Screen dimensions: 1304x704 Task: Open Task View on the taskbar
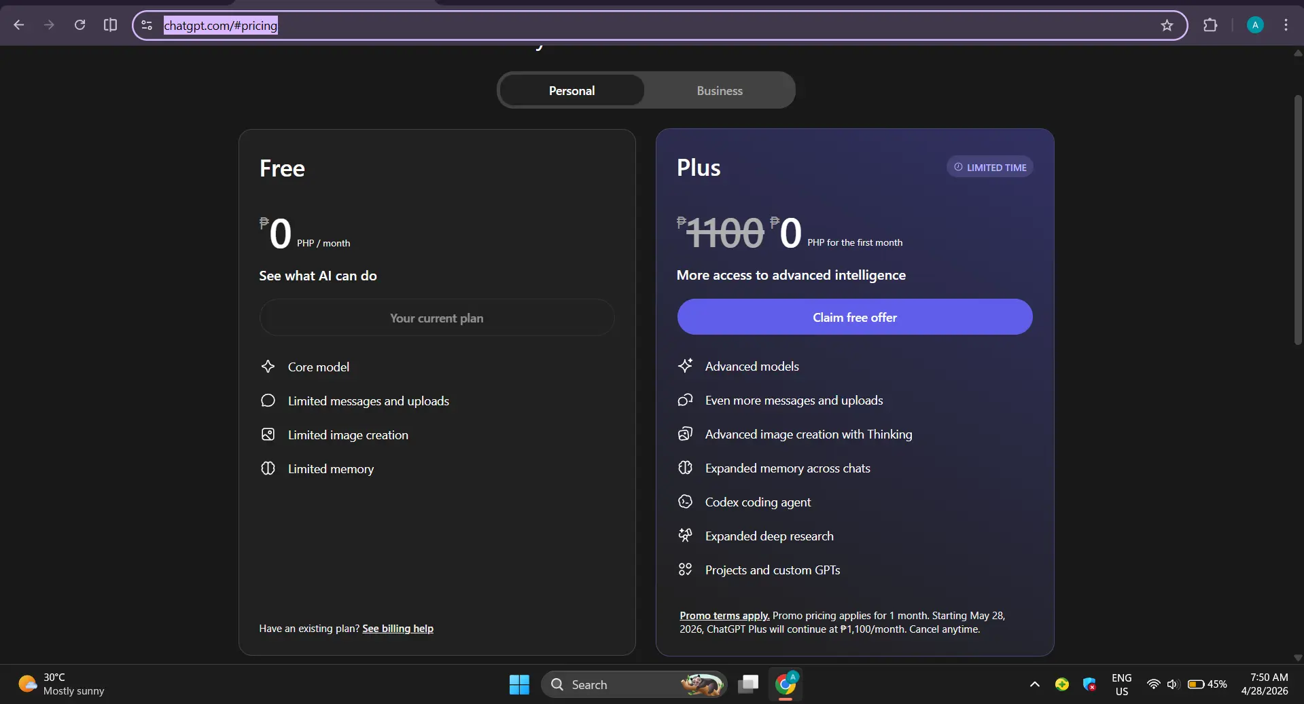[x=748, y=684]
